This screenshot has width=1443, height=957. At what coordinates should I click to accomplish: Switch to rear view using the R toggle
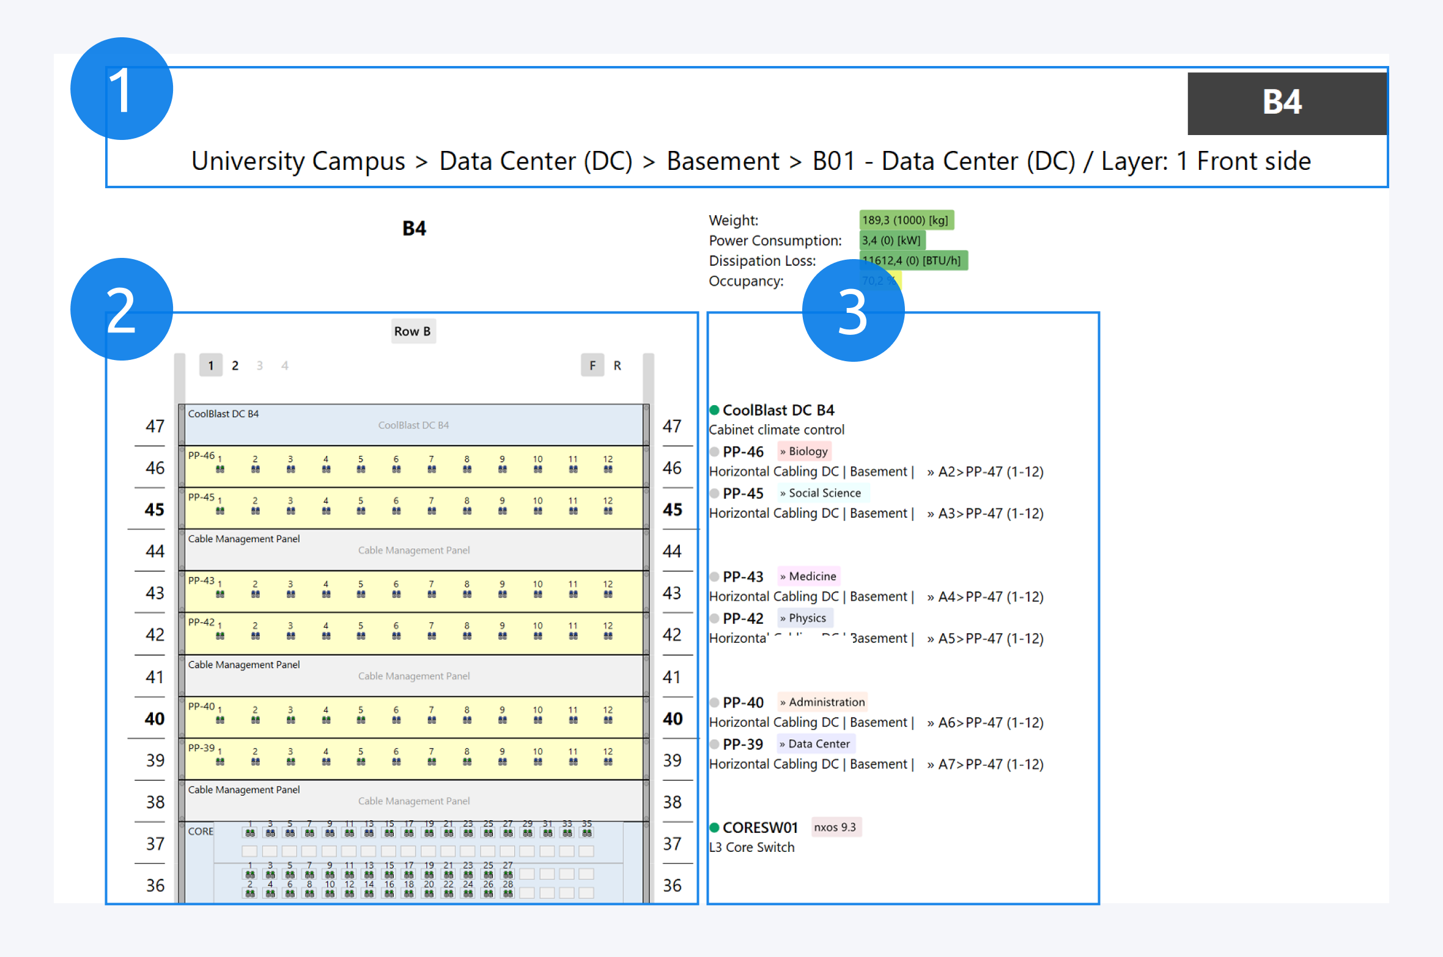pos(618,365)
